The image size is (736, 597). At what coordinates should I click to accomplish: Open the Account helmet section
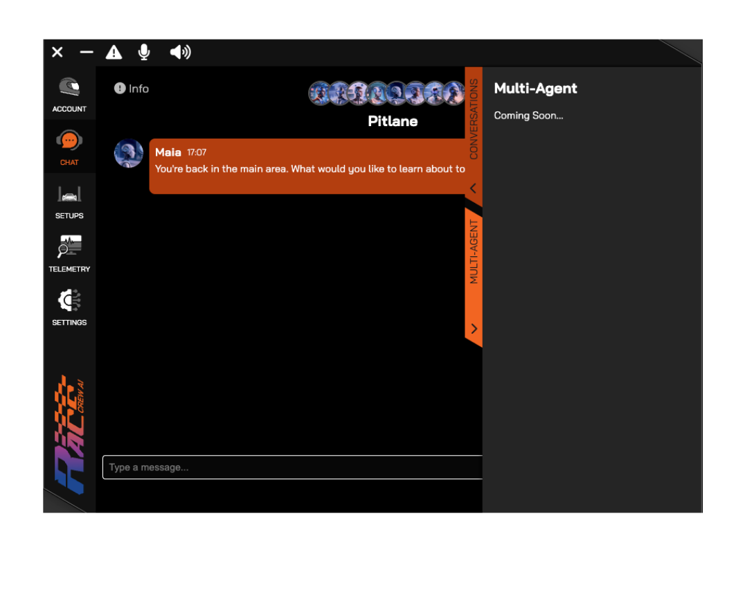(x=69, y=93)
